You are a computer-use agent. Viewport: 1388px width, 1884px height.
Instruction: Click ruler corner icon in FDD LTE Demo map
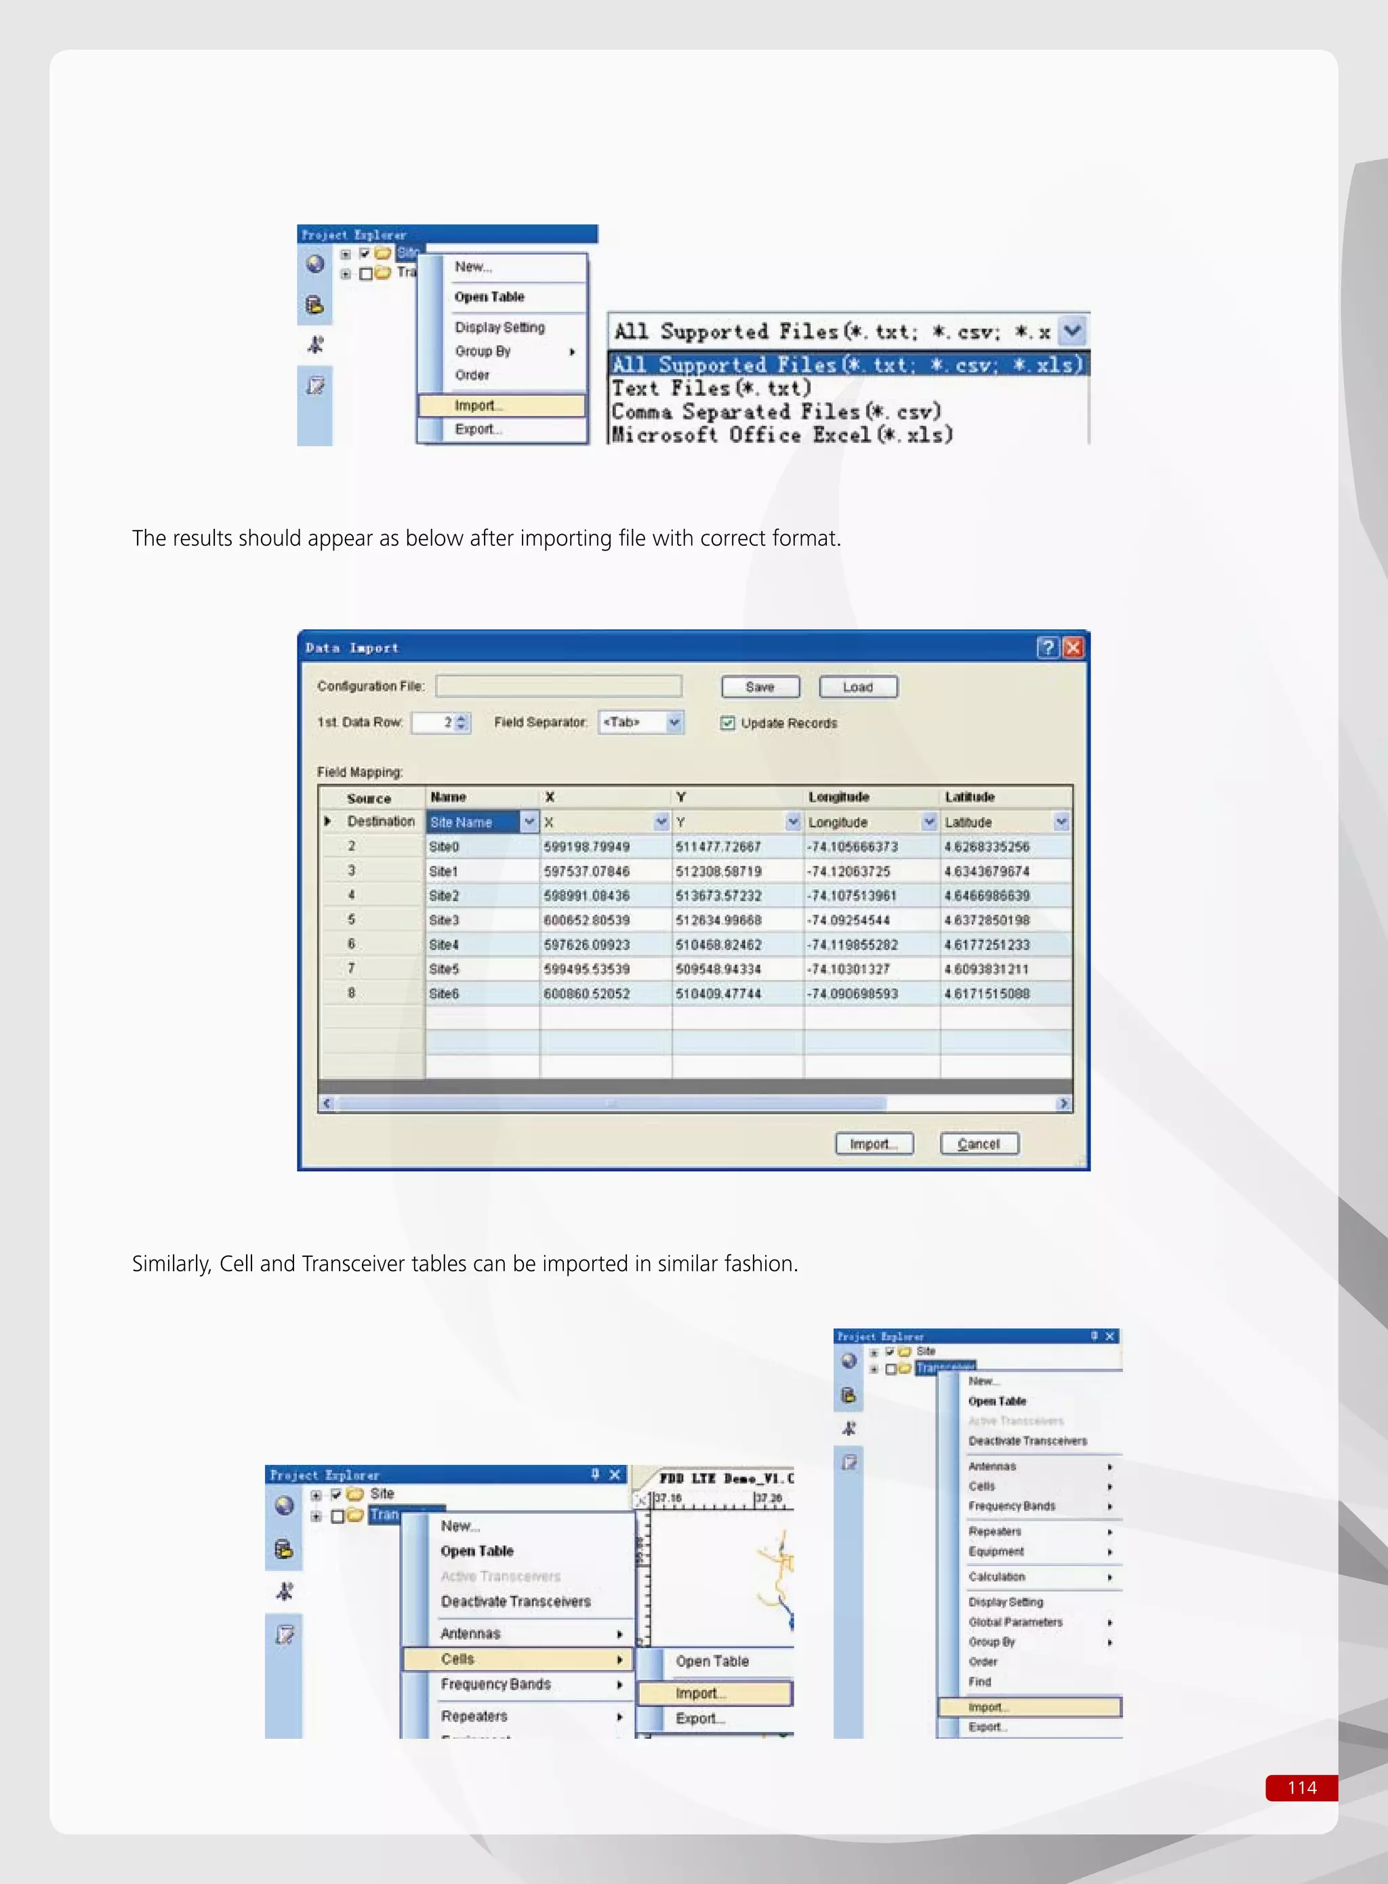tap(642, 1500)
